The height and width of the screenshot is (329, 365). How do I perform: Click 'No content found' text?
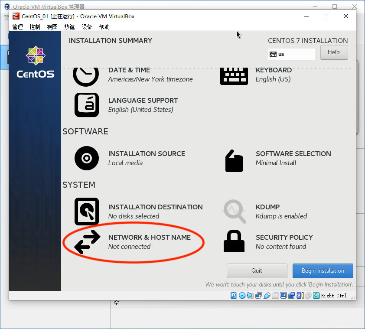[x=281, y=246]
